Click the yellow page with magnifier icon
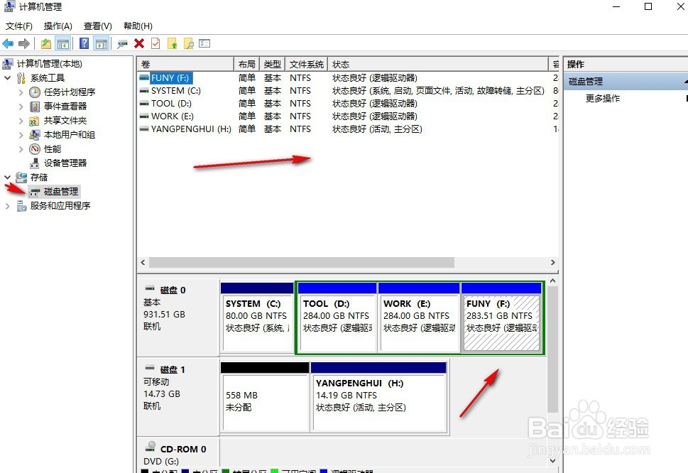The width and height of the screenshot is (688, 473). [188, 43]
